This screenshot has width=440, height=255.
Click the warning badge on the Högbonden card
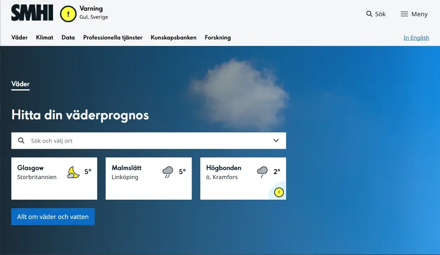click(279, 193)
